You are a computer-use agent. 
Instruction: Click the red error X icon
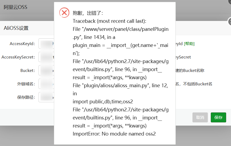pos(64,13)
